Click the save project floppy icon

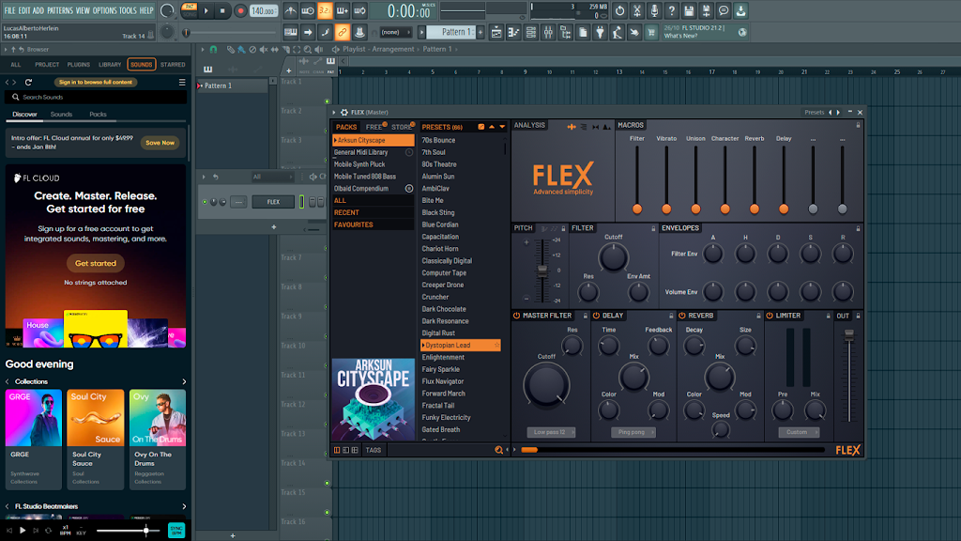689,10
